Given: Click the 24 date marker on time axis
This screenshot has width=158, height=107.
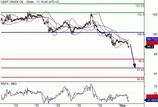Looking at the screenshot, I should (x=16, y=105).
